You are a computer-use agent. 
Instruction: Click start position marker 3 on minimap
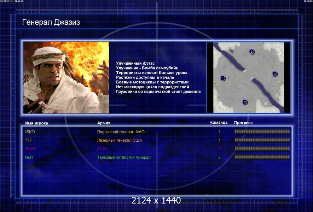pyautogui.click(x=251, y=52)
